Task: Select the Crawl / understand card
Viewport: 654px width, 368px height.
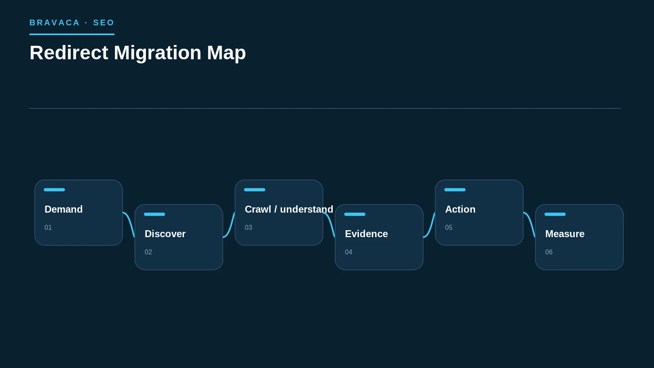Action: tap(279, 213)
